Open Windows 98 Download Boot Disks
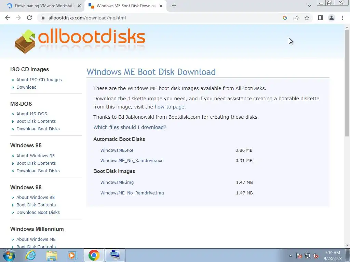Image resolution: width=350 pixels, height=262 pixels. click(x=38, y=212)
